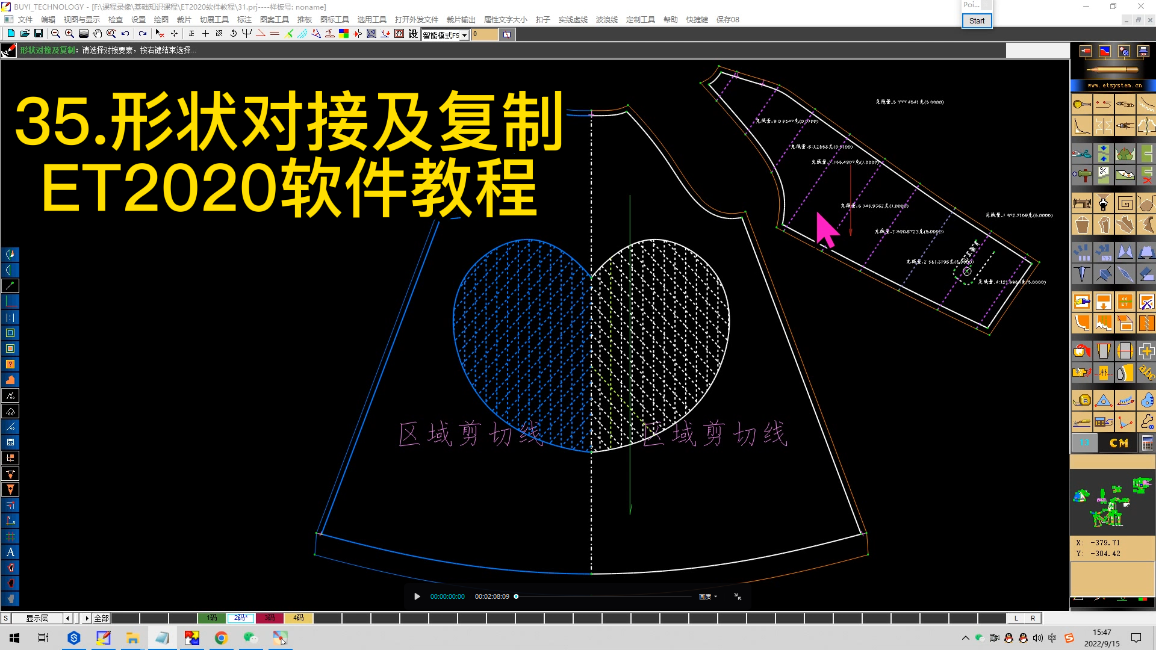
Task: Click the 13 value box beside CM
Action: [x=1084, y=443]
